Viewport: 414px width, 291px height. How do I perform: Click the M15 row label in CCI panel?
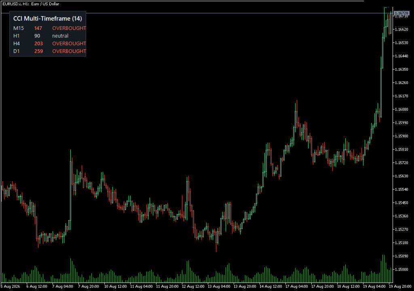[19, 28]
